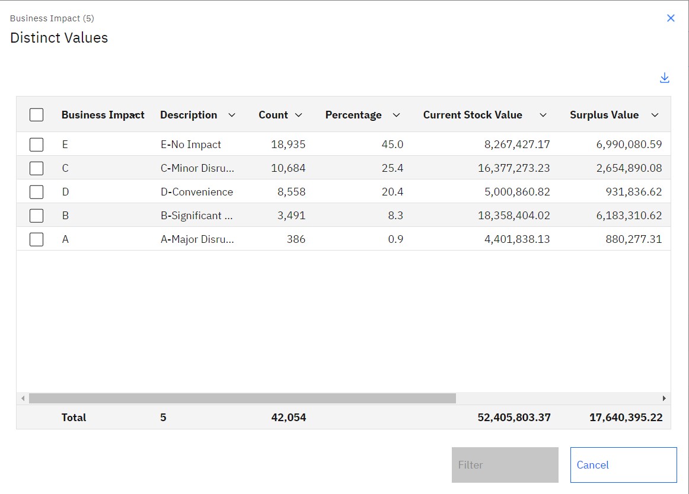
Task: Click the Business Impact cell A
Action: click(65, 239)
